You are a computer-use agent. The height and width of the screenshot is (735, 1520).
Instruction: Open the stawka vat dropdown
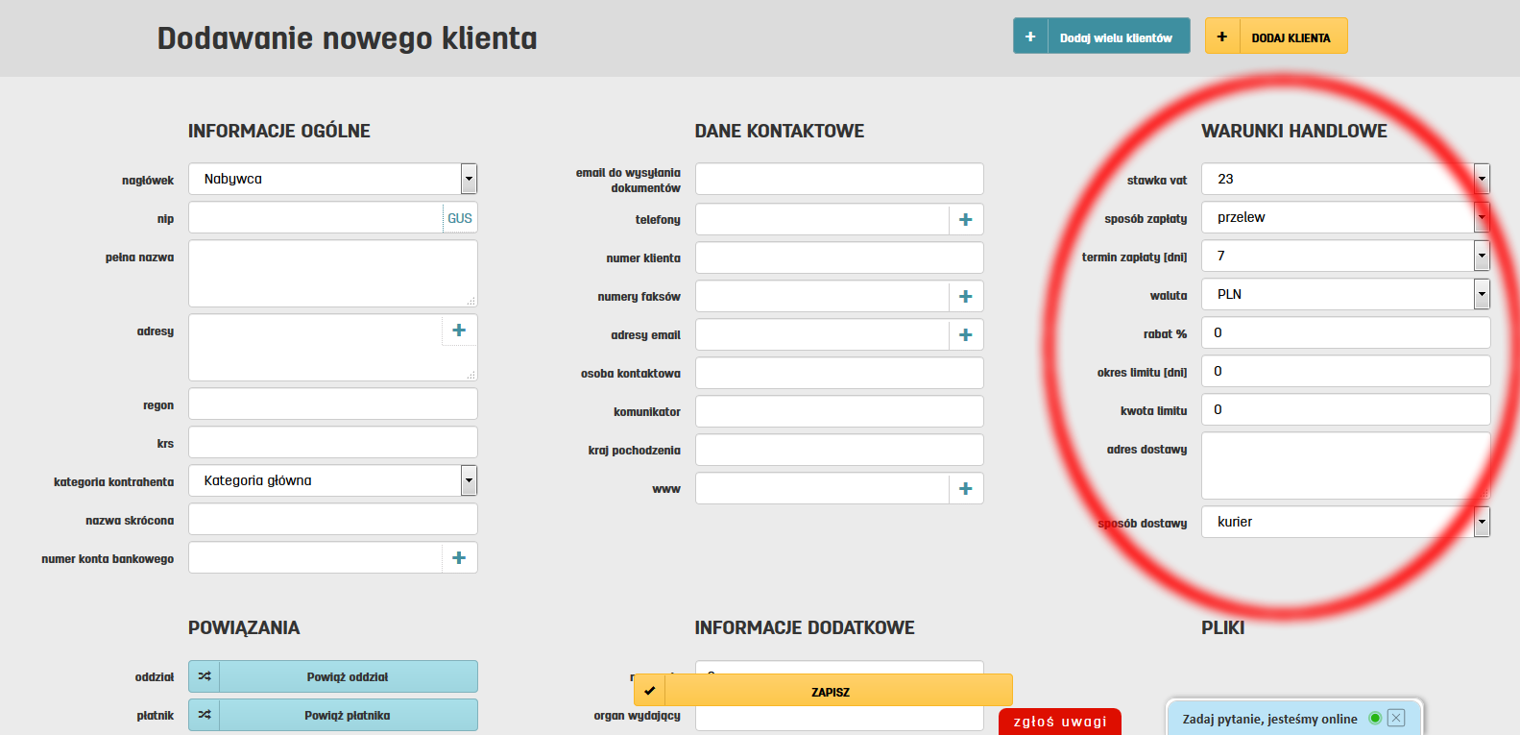pos(1481,179)
